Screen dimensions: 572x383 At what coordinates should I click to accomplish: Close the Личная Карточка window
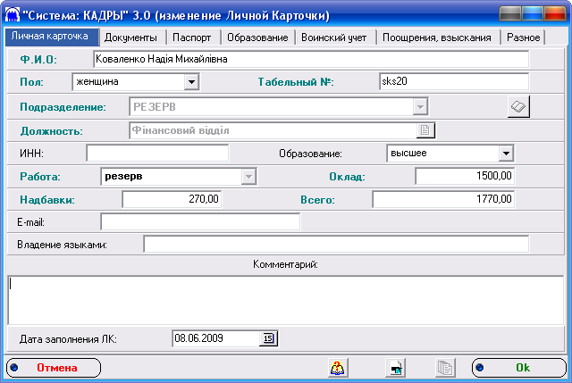pyautogui.click(x=554, y=14)
